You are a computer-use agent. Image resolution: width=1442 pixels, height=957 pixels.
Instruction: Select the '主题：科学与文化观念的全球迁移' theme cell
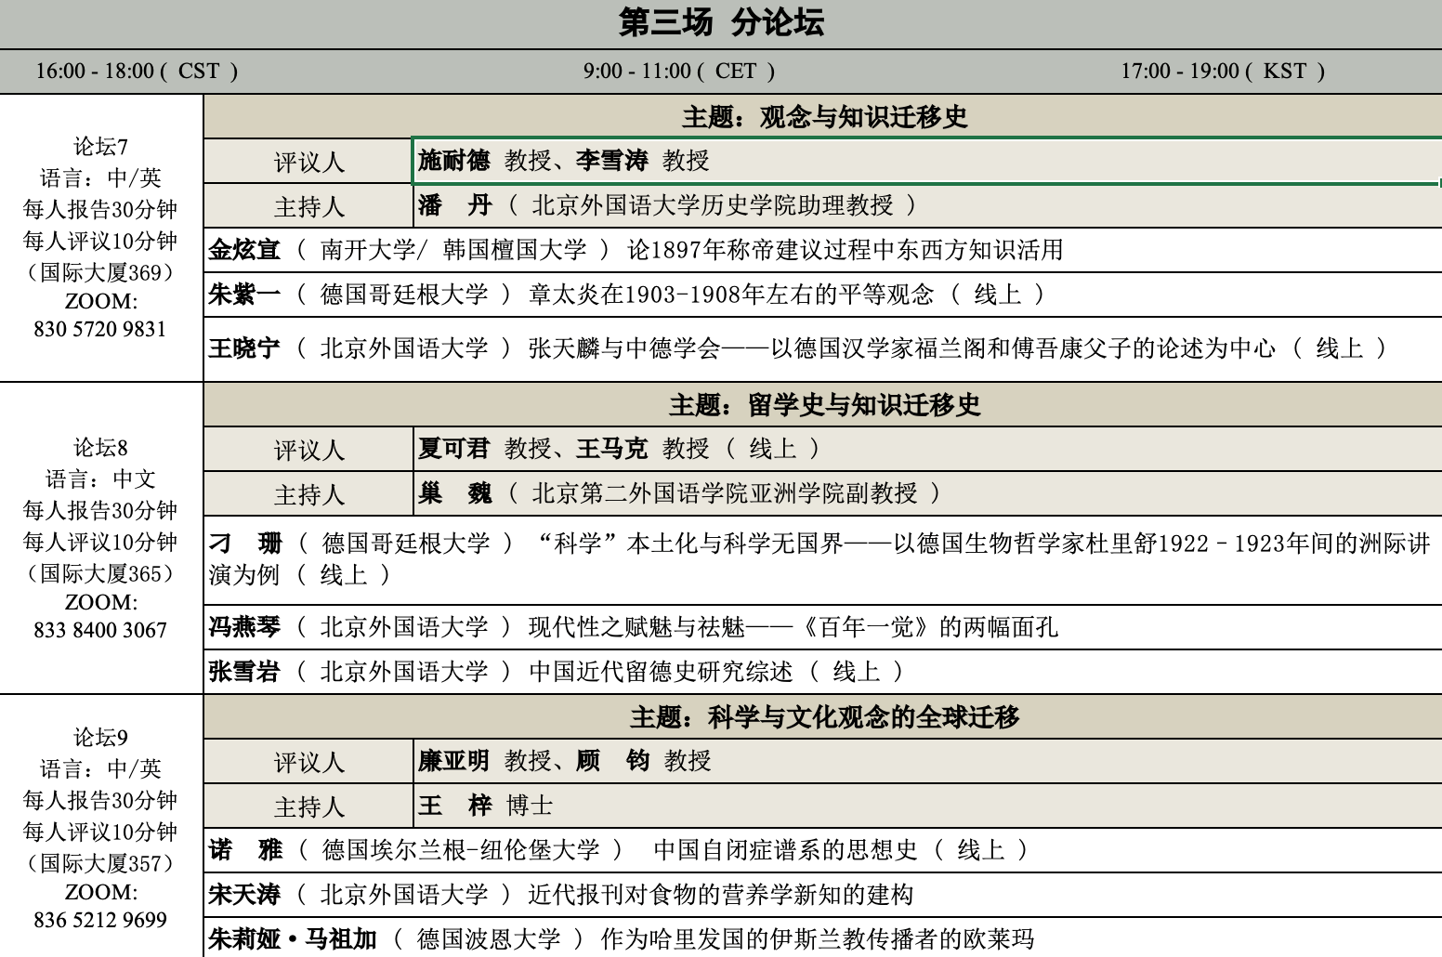click(823, 717)
